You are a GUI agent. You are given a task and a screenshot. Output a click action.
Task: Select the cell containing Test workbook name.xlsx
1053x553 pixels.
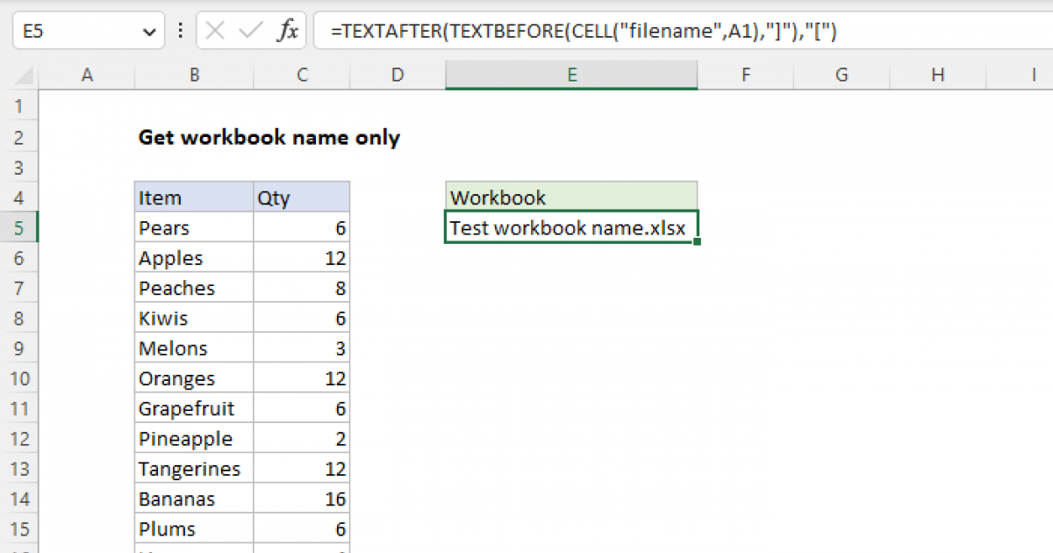(571, 228)
